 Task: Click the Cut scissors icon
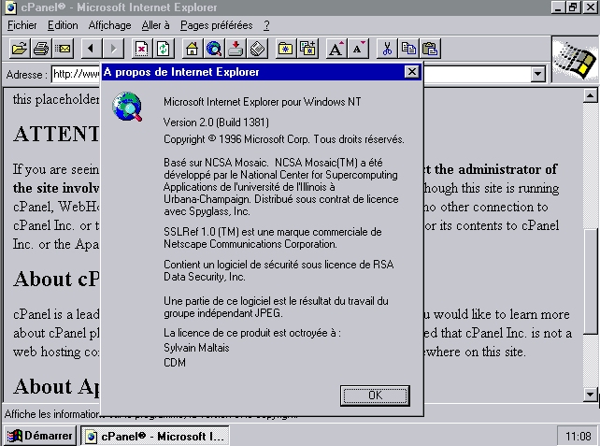coord(387,48)
